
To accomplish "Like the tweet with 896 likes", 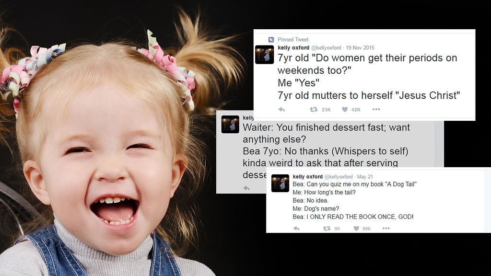I will click(356, 229).
